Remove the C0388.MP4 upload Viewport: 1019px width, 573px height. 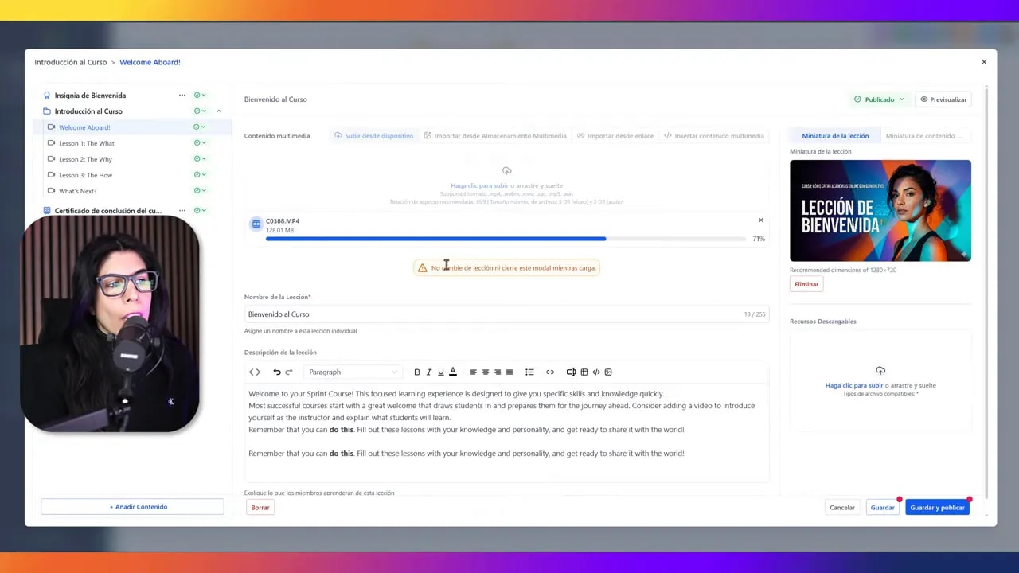(760, 220)
